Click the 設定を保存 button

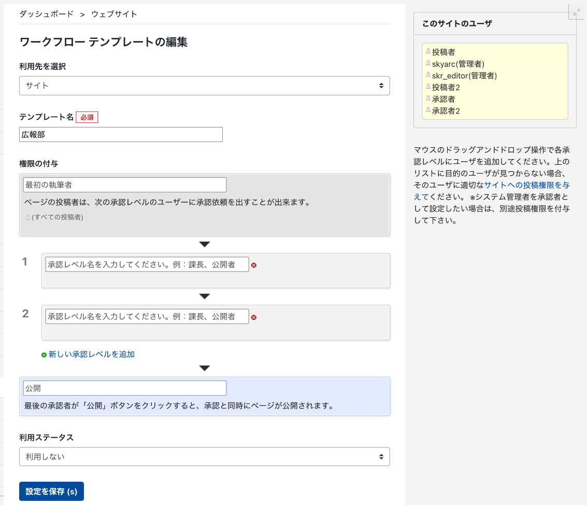coord(51,492)
